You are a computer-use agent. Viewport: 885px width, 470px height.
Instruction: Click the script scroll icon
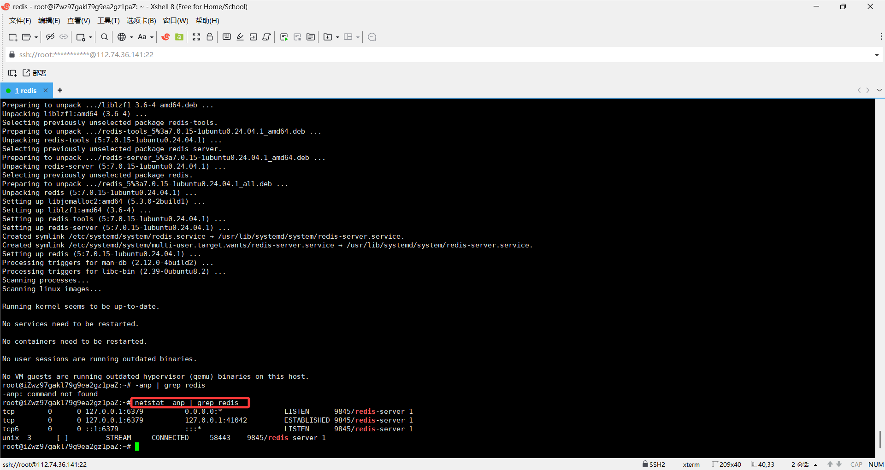coord(266,37)
